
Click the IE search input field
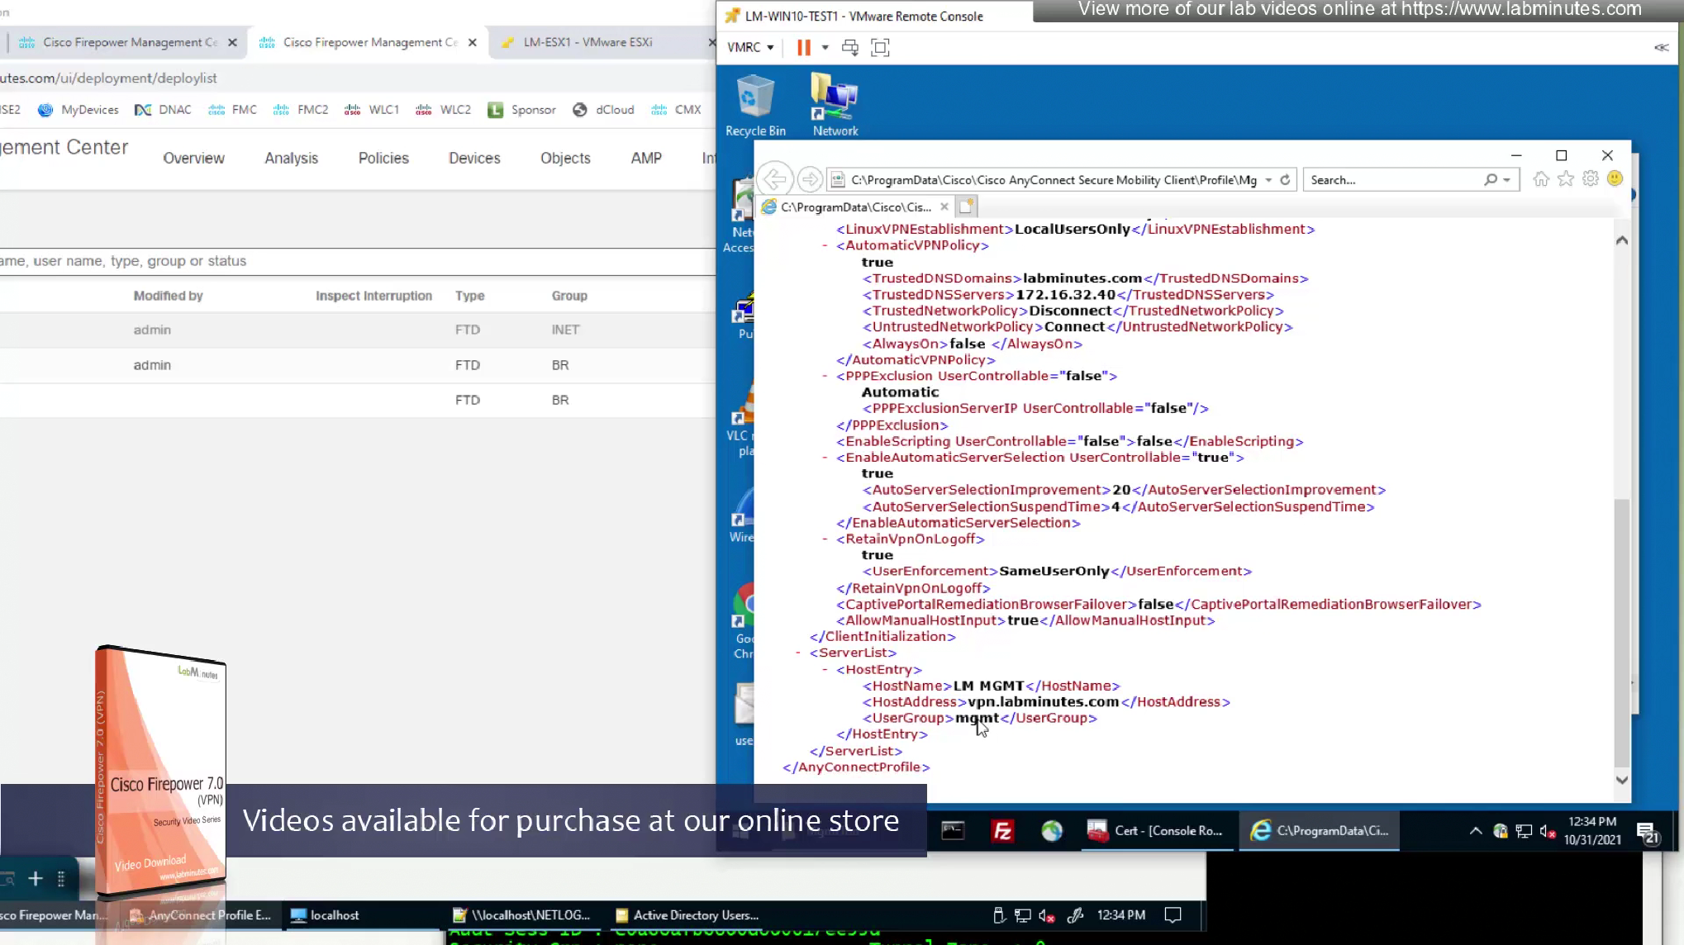tap(1395, 179)
